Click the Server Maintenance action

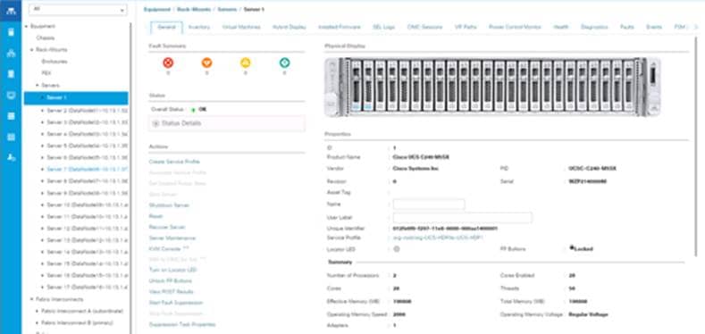tap(172, 238)
